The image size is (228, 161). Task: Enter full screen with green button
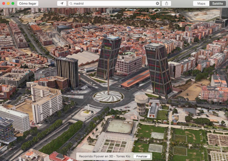13,3
